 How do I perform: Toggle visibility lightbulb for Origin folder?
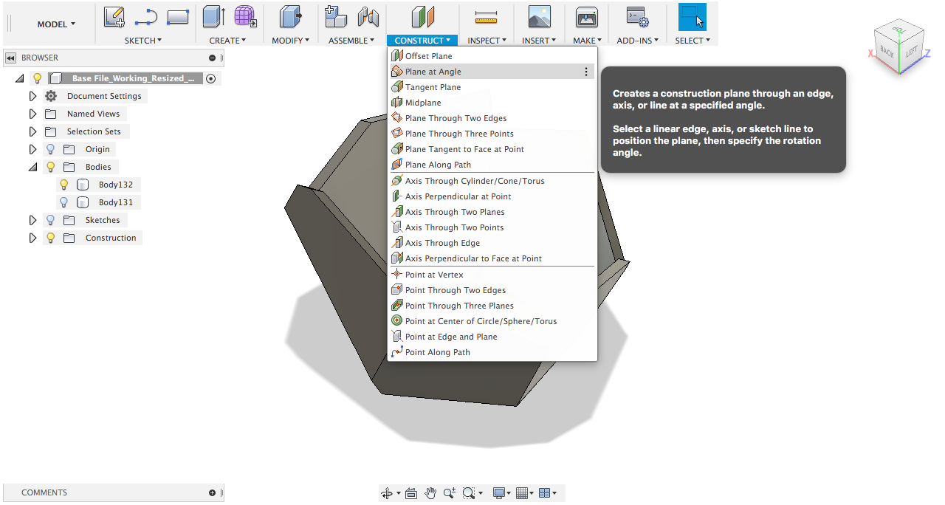[x=51, y=149]
